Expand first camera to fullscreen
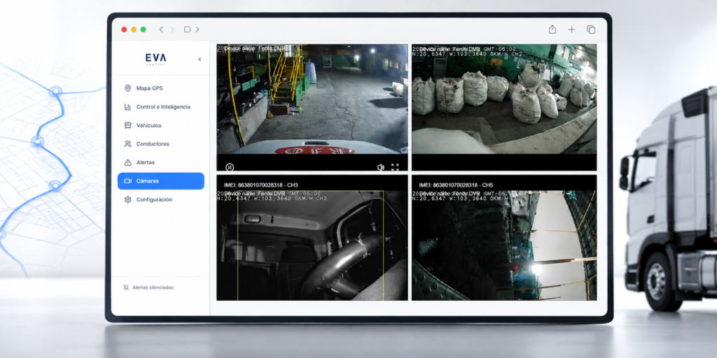This screenshot has height=358, width=717. (x=395, y=168)
